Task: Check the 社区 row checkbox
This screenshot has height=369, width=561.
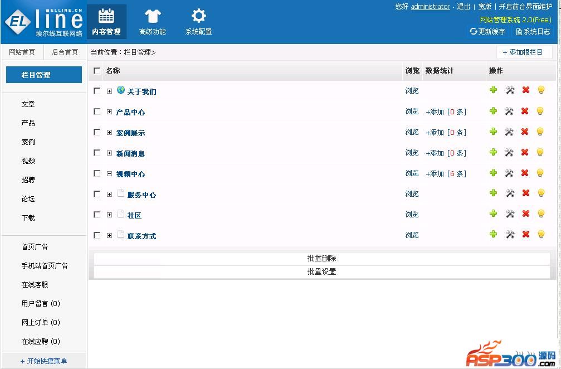Action: point(97,215)
